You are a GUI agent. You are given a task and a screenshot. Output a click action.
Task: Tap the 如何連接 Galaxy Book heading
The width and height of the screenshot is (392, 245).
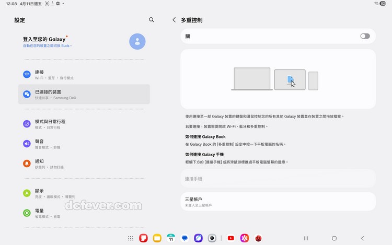coord(205,137)
